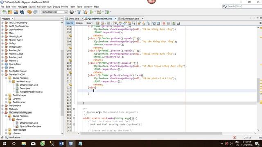Click the Undo toolbar icon
The width and height of the screenshot is (262, 147).
[29, 12]
